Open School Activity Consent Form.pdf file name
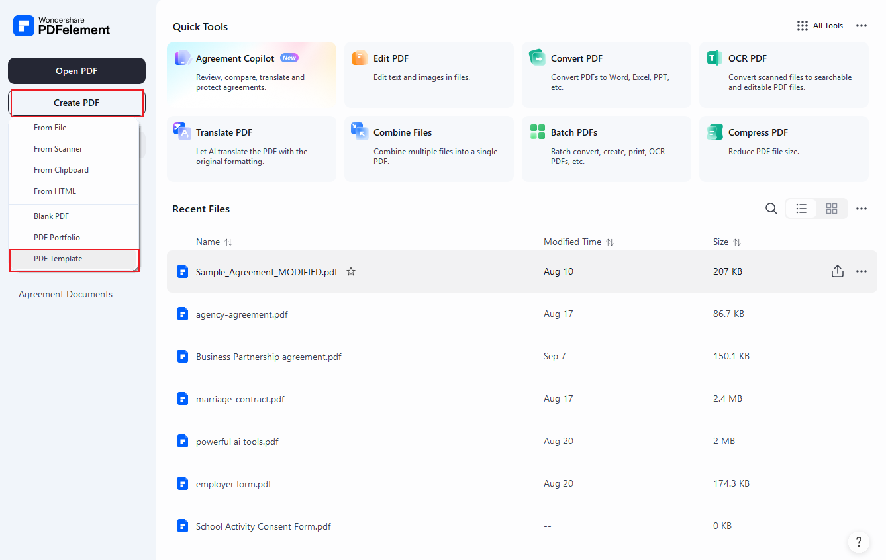The width and height of the screenshot is (886, 560). 264,526
